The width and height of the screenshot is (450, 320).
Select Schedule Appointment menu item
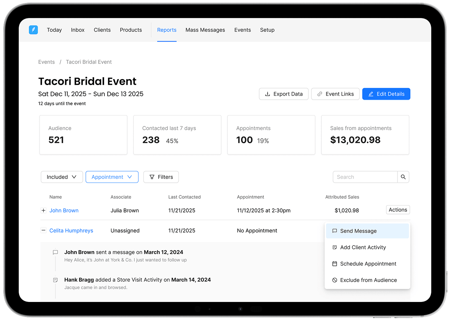pos(367,264)
